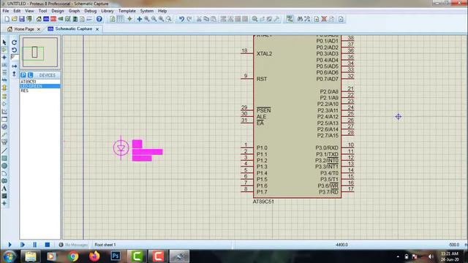Stop the simulation

pos(47,245)
